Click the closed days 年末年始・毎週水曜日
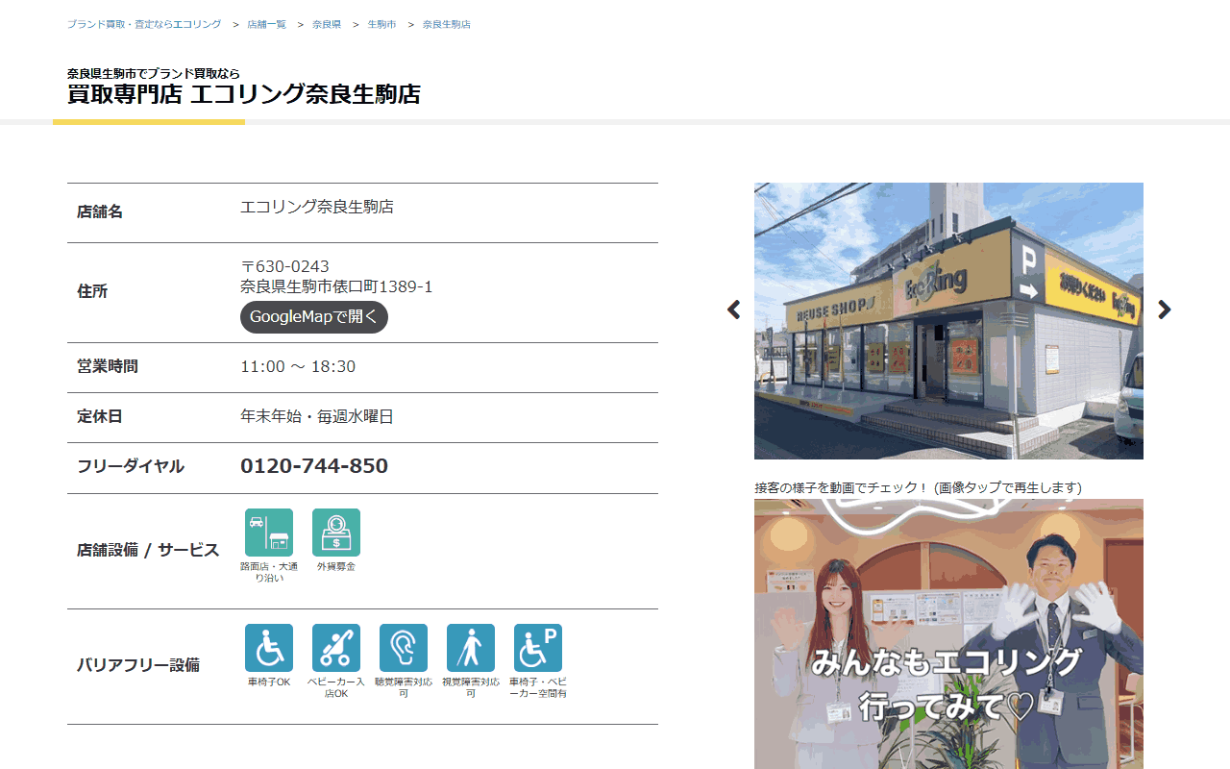Image resolution: width=1230 pixels, height=769 pixels. [317, 416]
